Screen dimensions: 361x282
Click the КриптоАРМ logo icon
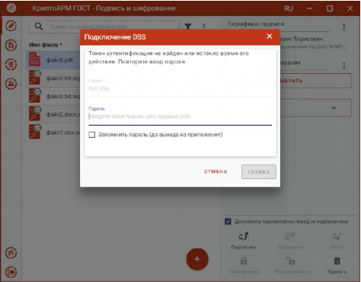(x=11, y=8)
